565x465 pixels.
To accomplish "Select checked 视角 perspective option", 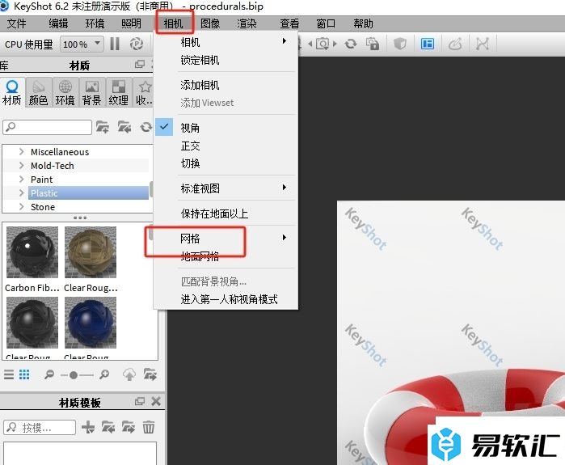I will [226, 127].
